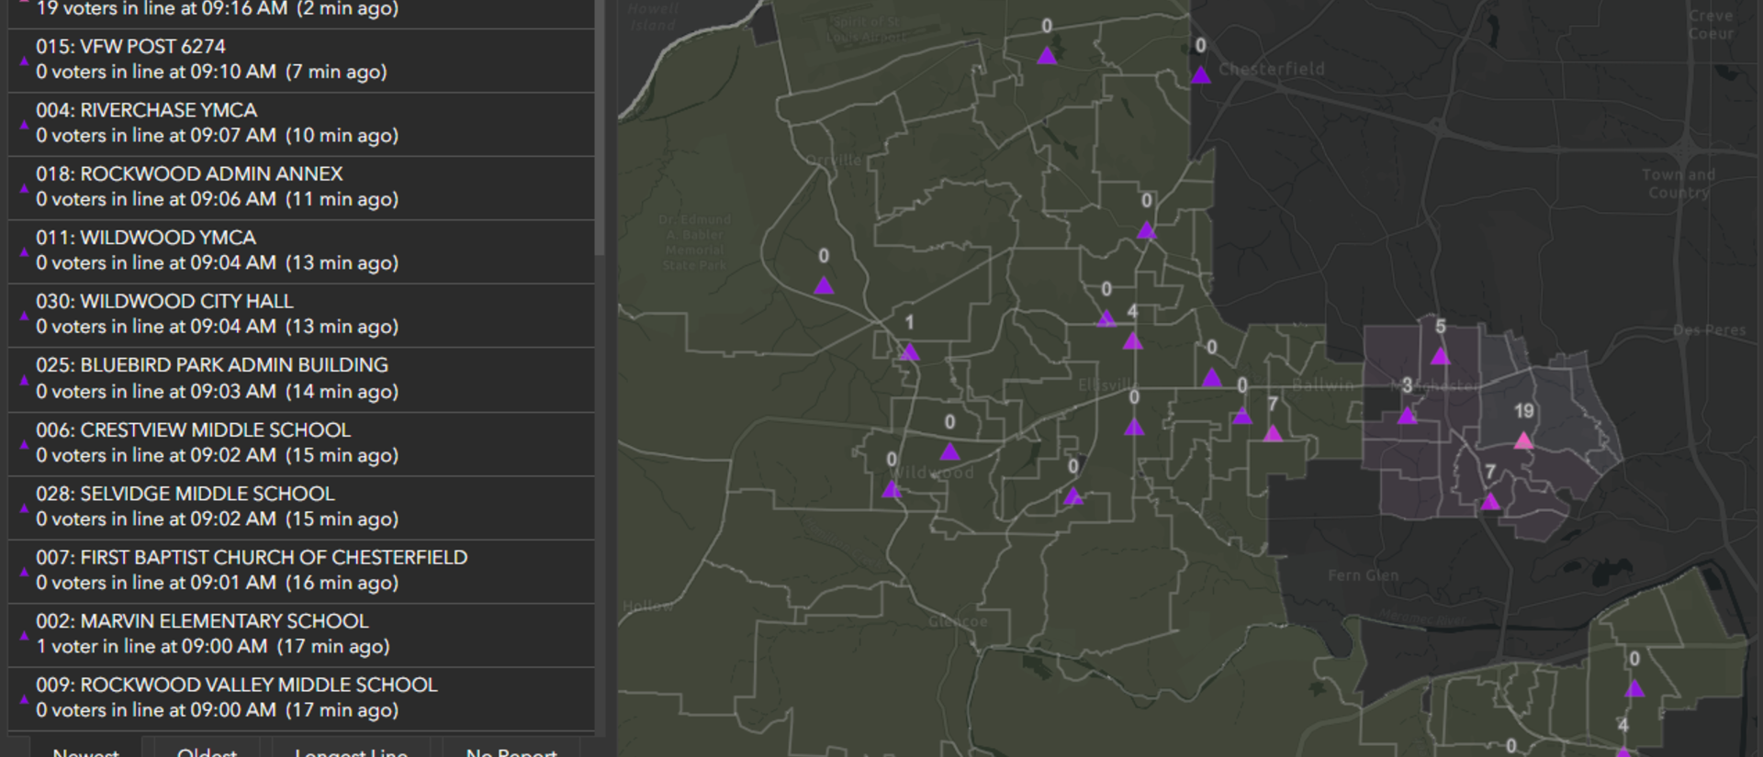Click the triangle marker labeled 3 near Manchester
The height and width of the screenshot is (757, 1763).
(1407, 415)
